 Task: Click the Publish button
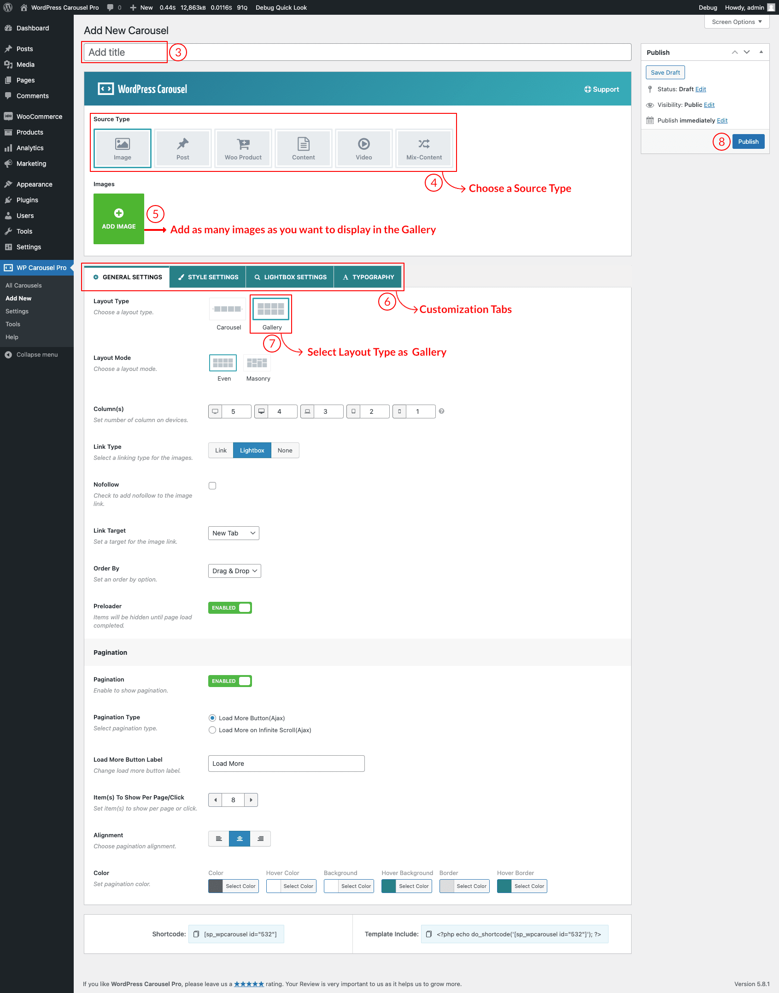(748, 141)
